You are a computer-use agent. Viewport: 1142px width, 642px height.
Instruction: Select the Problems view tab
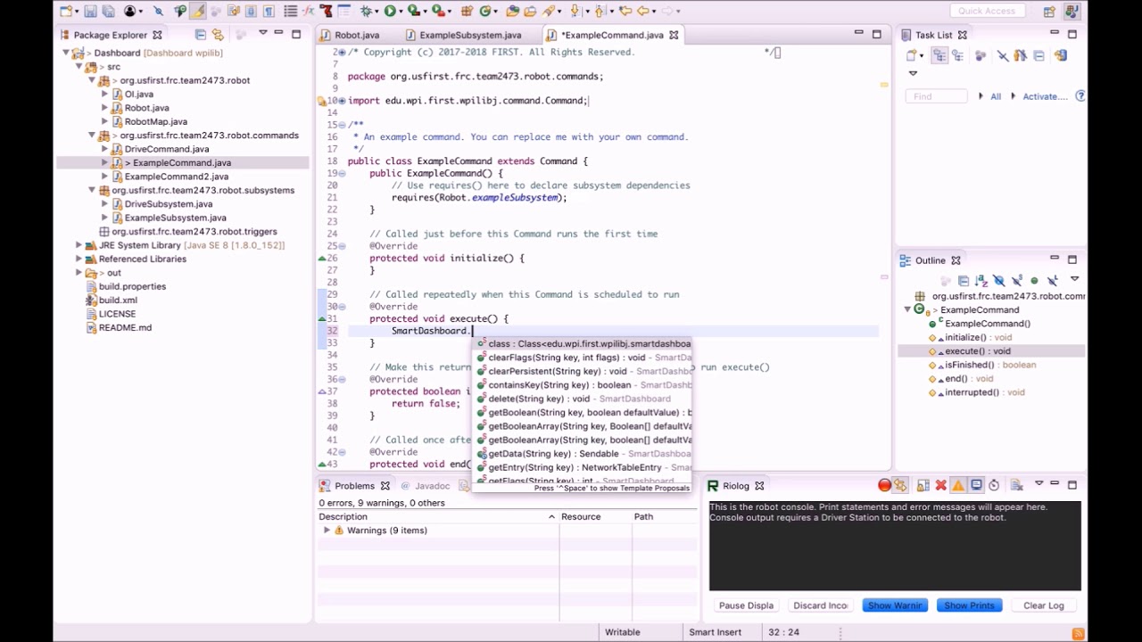coord(354,486)
